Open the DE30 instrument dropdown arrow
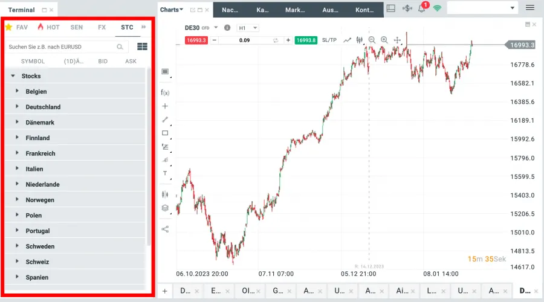 (x=216, y=27)
